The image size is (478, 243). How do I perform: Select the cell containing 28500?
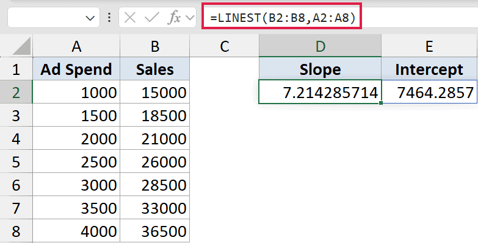coord(155,185)
